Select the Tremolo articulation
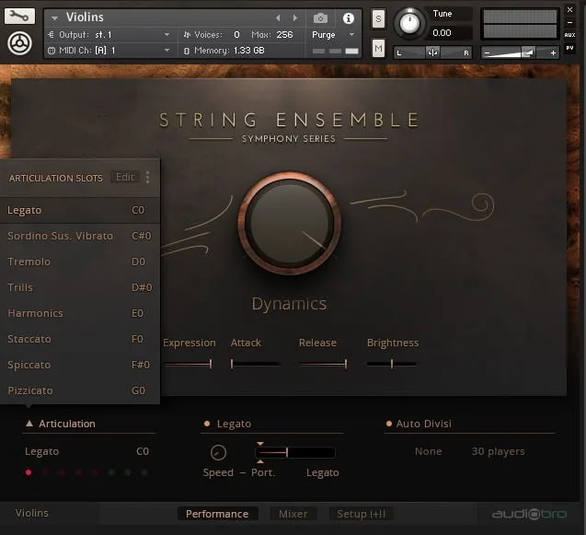The width and height of the screenshot is (586, 535). [x=80, y=262]
